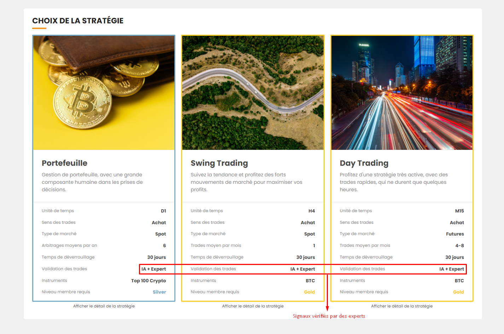
Task: Click 'Niveau membre requis' label in Portefeuille
Action: coord(66,292)
